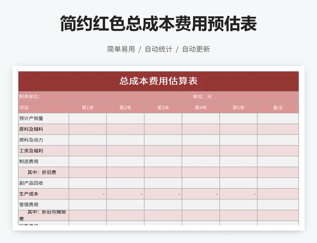Select the title 简约红色总成本费用预估表

(x=158, y=24)
